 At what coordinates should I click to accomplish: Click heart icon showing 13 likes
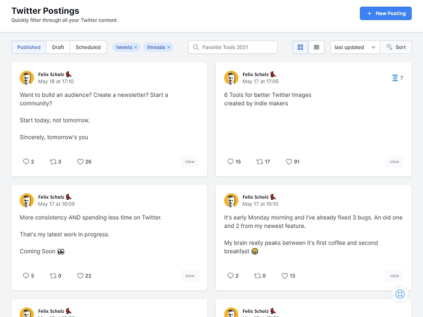(284, 276)
